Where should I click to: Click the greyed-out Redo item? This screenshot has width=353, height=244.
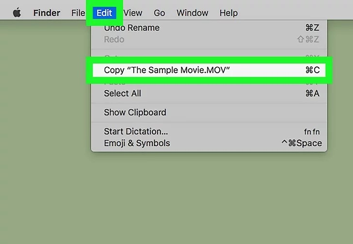click(x=114, y=39)
